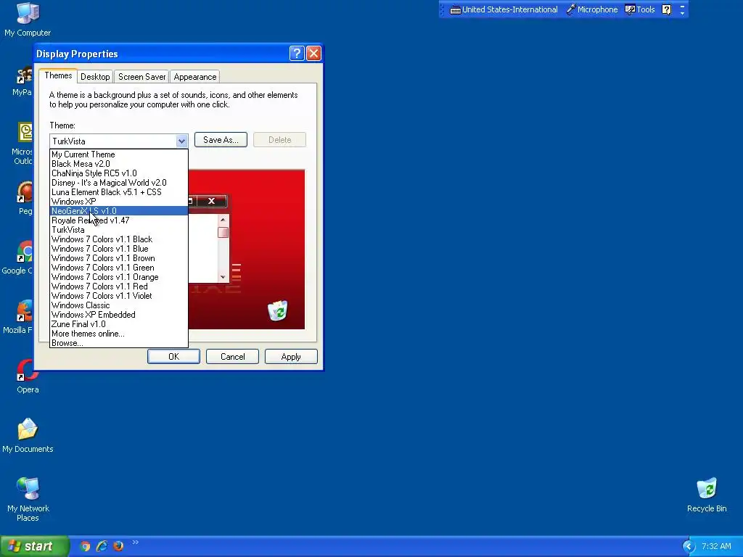Viewport: 743px width, 557px height.
Task: Select 'Windows 7 Colors v1.1 Orange'
Action: [x=119, y=277]
